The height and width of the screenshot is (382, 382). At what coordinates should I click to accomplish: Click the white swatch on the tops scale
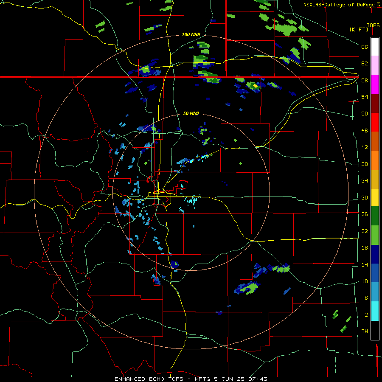pos(375,47)
